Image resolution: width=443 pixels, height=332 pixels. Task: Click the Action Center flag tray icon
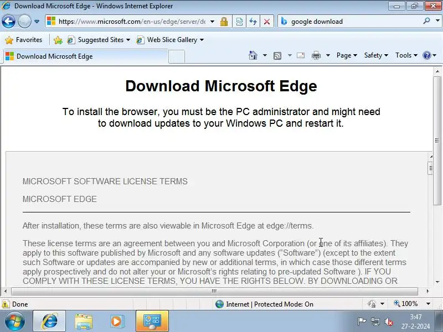(x=362, y=321)
